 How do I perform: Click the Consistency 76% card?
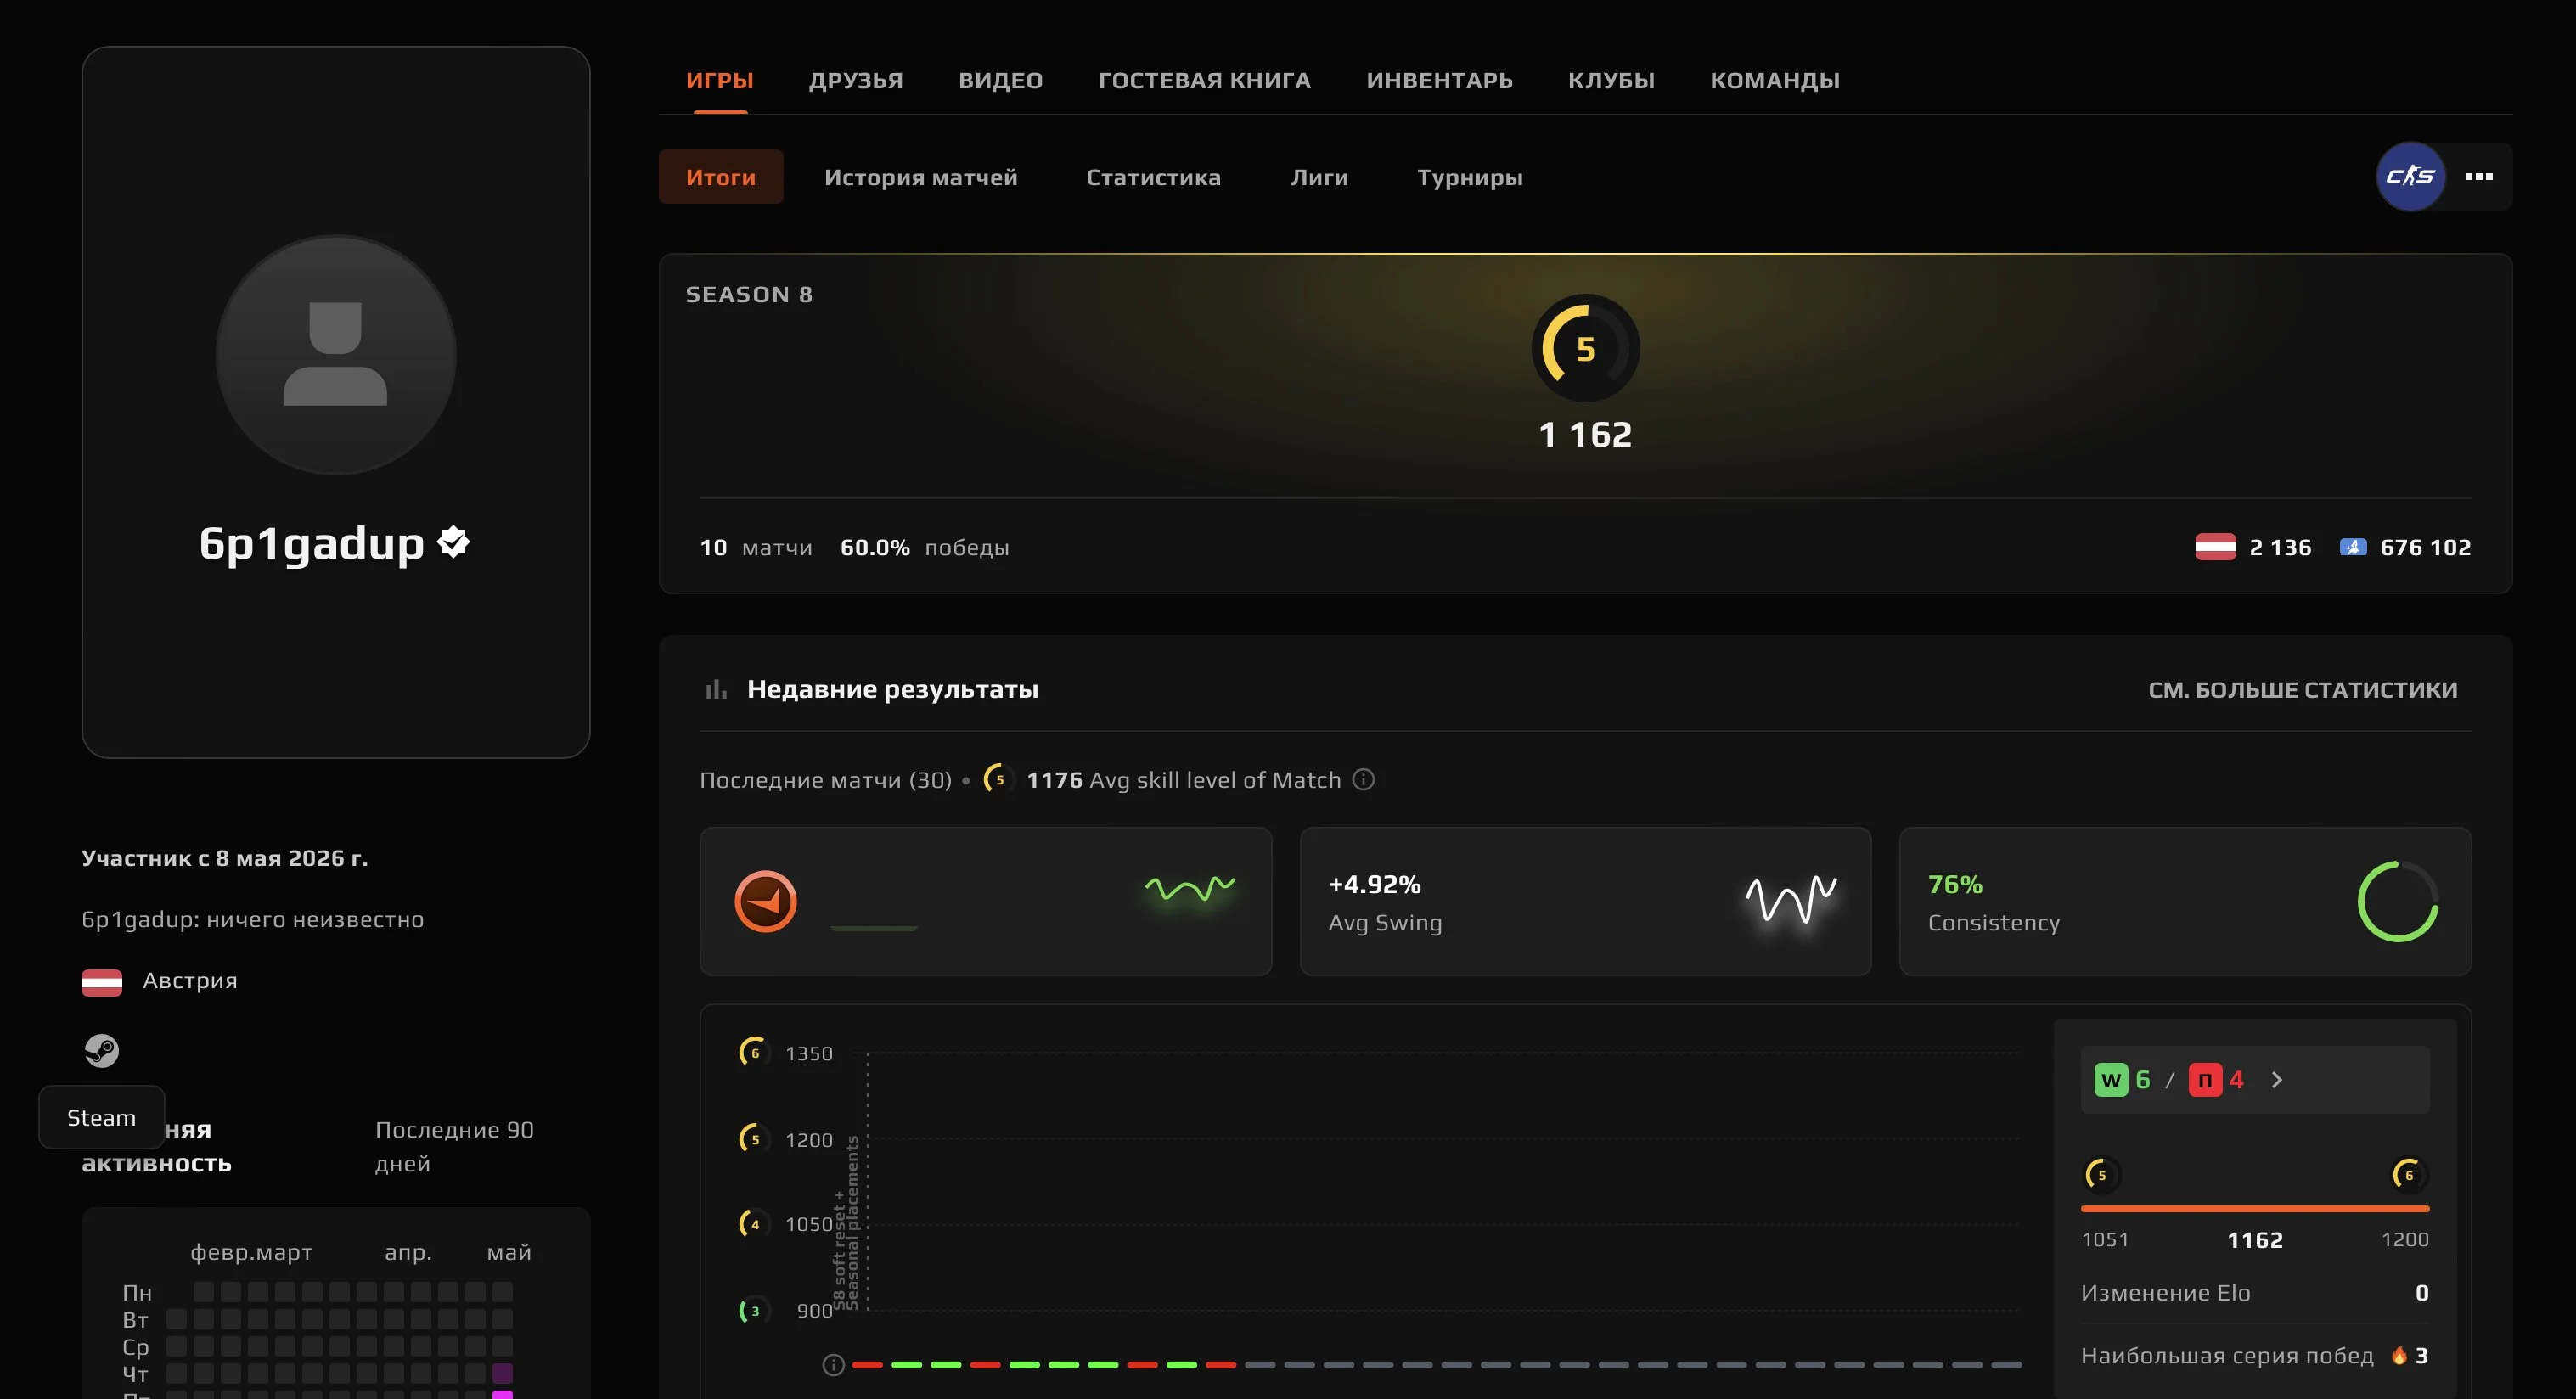pos(2184,900)
